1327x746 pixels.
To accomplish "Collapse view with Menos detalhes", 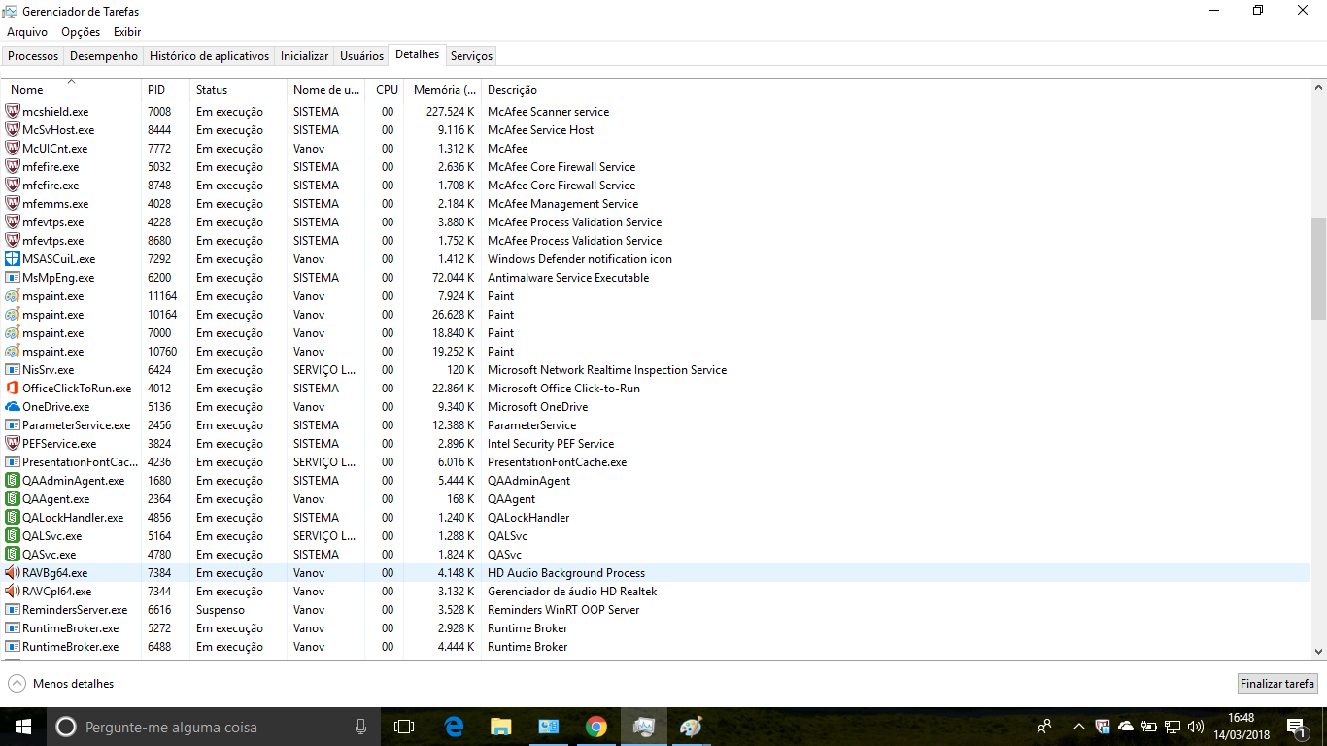I will click(x=60, y=684).
